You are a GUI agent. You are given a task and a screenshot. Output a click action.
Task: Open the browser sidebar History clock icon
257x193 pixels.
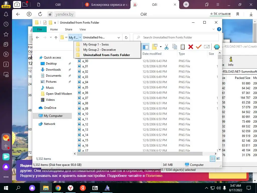pos(6,24)
